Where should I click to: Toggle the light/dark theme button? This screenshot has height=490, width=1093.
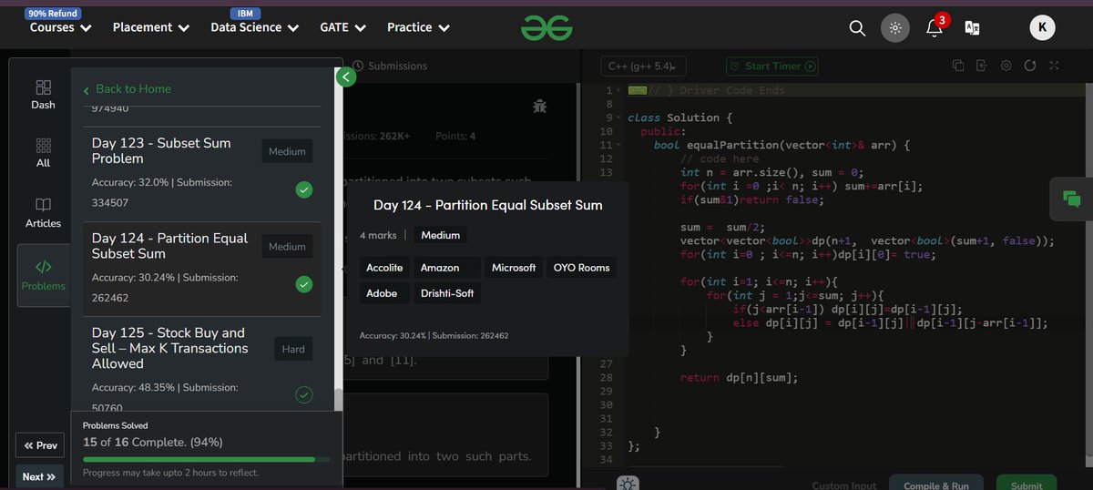pyautogui.click(x=895, y=27)
